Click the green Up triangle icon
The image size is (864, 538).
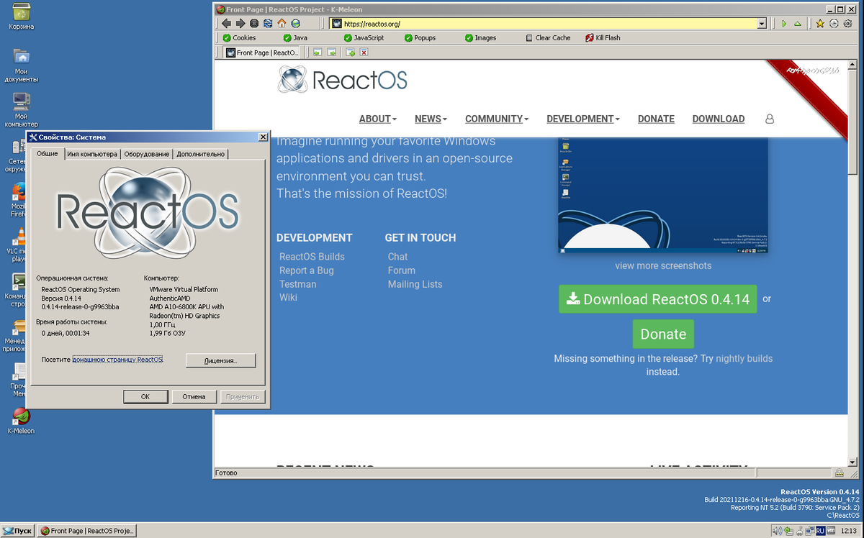pos(798,24)
